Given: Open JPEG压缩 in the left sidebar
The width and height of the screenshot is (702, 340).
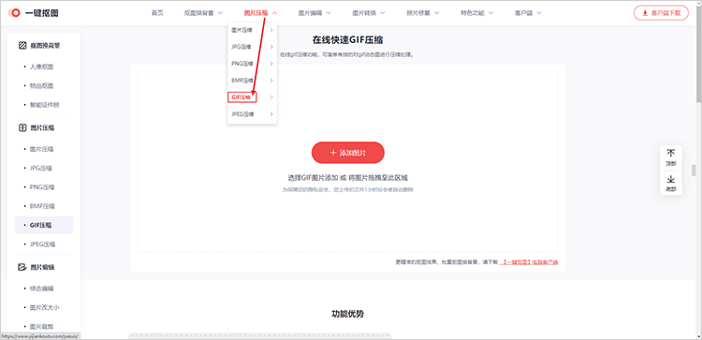Looking at the screenshot, I should (x=42, y=244).
